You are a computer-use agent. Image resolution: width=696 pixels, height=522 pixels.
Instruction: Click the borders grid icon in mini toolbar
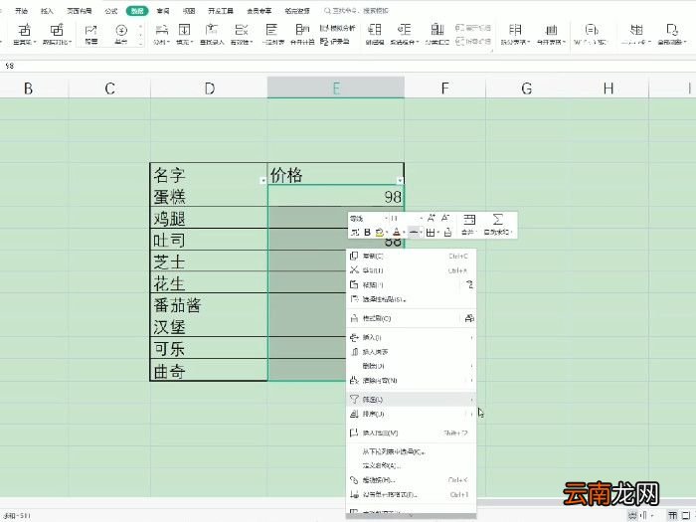431,232
